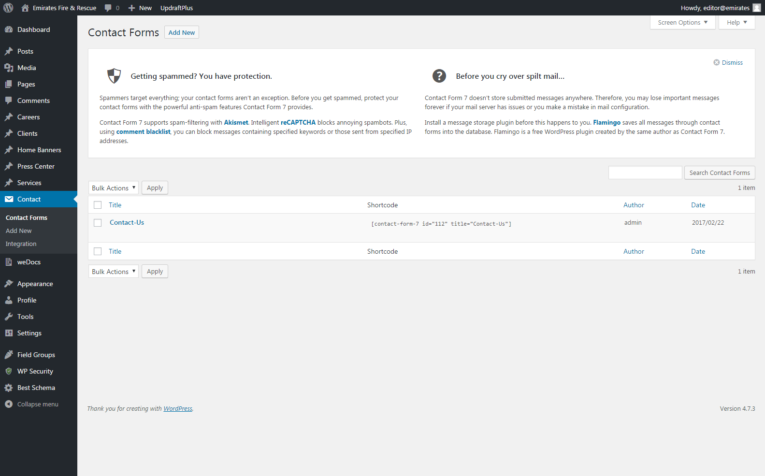Open the Integration submenu item

[21, 244]
